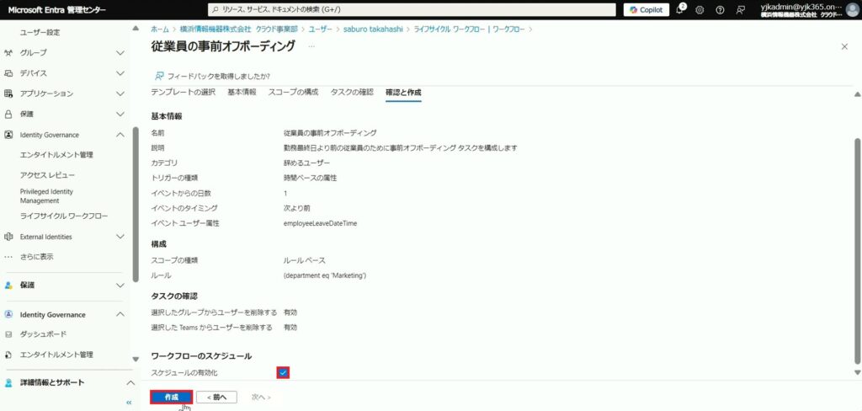Click the help question mark icon
Screen dimensions: 862x411
[x=720, y=10]
